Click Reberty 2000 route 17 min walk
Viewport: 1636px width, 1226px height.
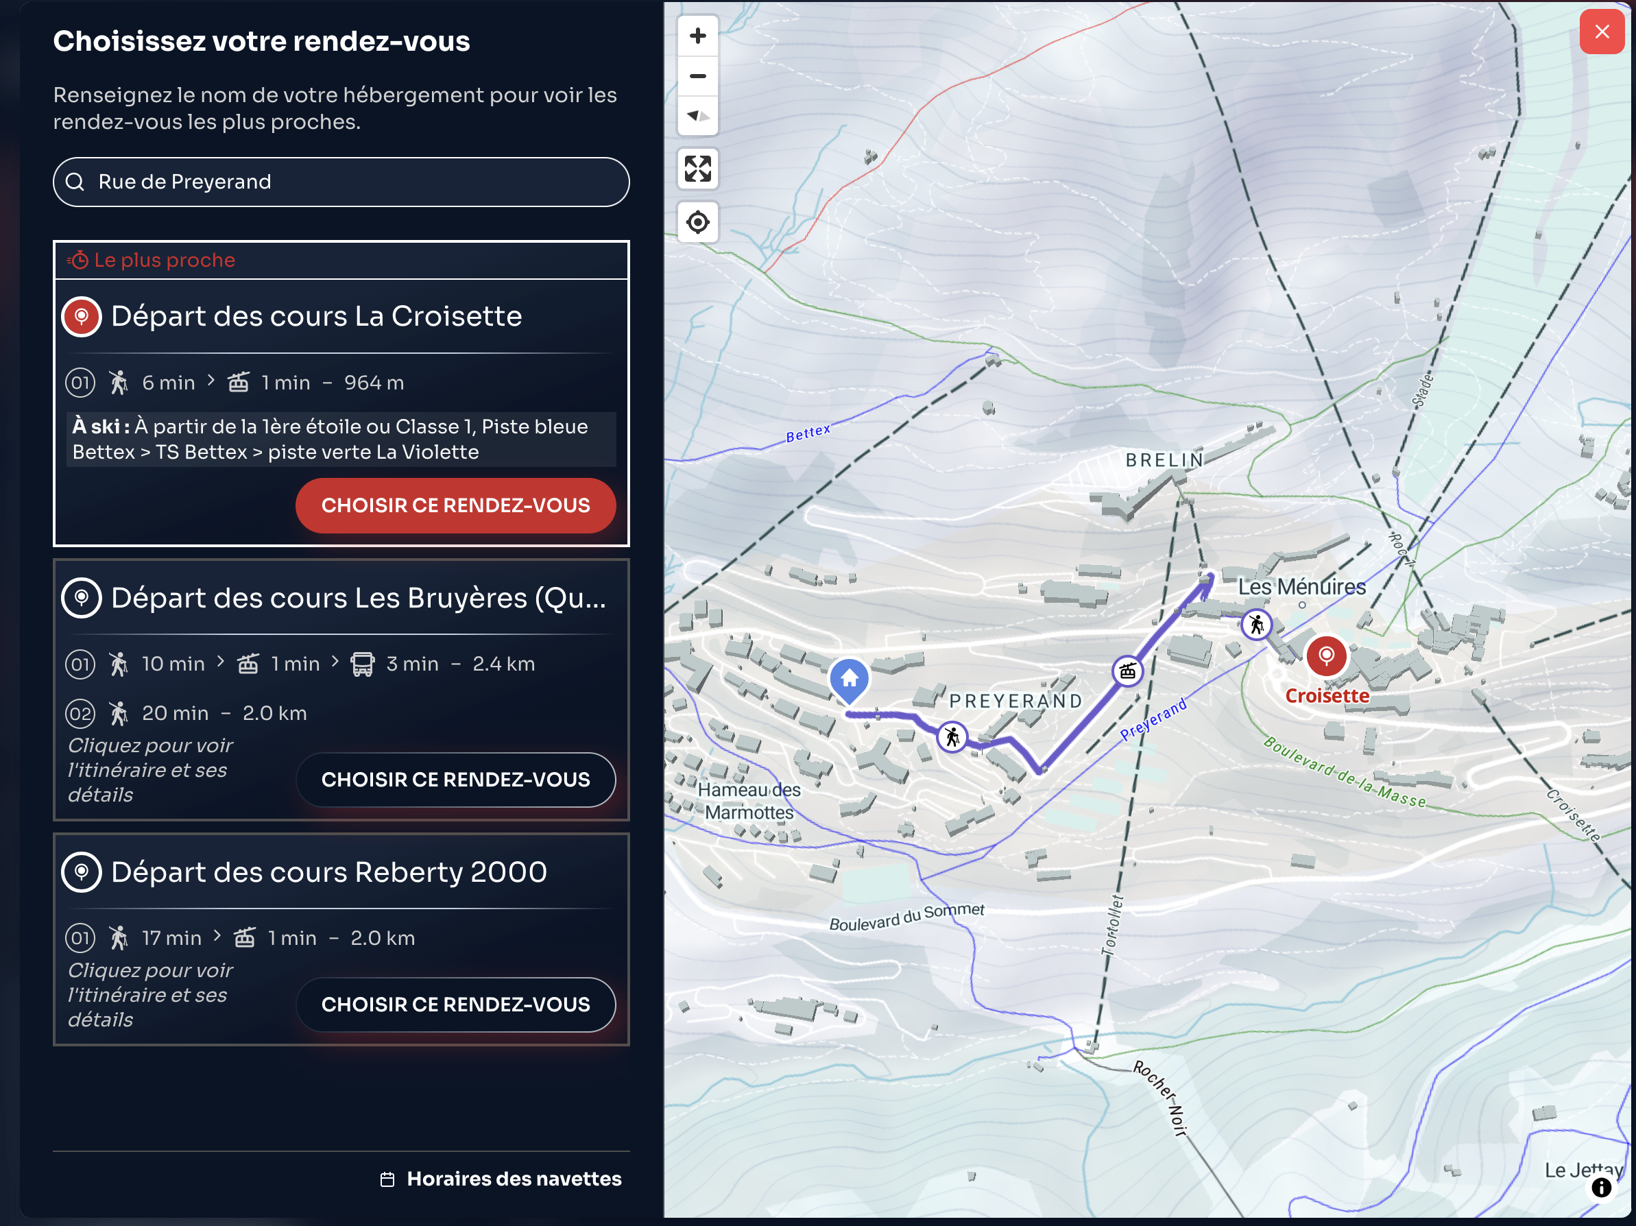click(x=241, y=938)
